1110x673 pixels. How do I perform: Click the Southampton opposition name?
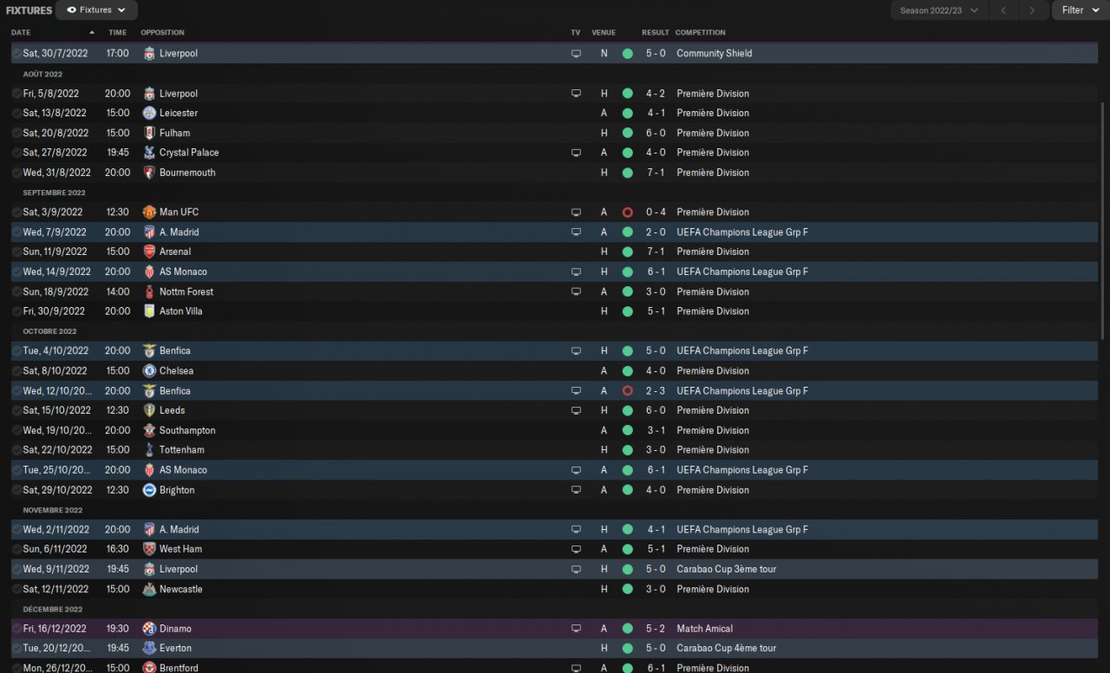pyautogui.click(x=187, y=430)
